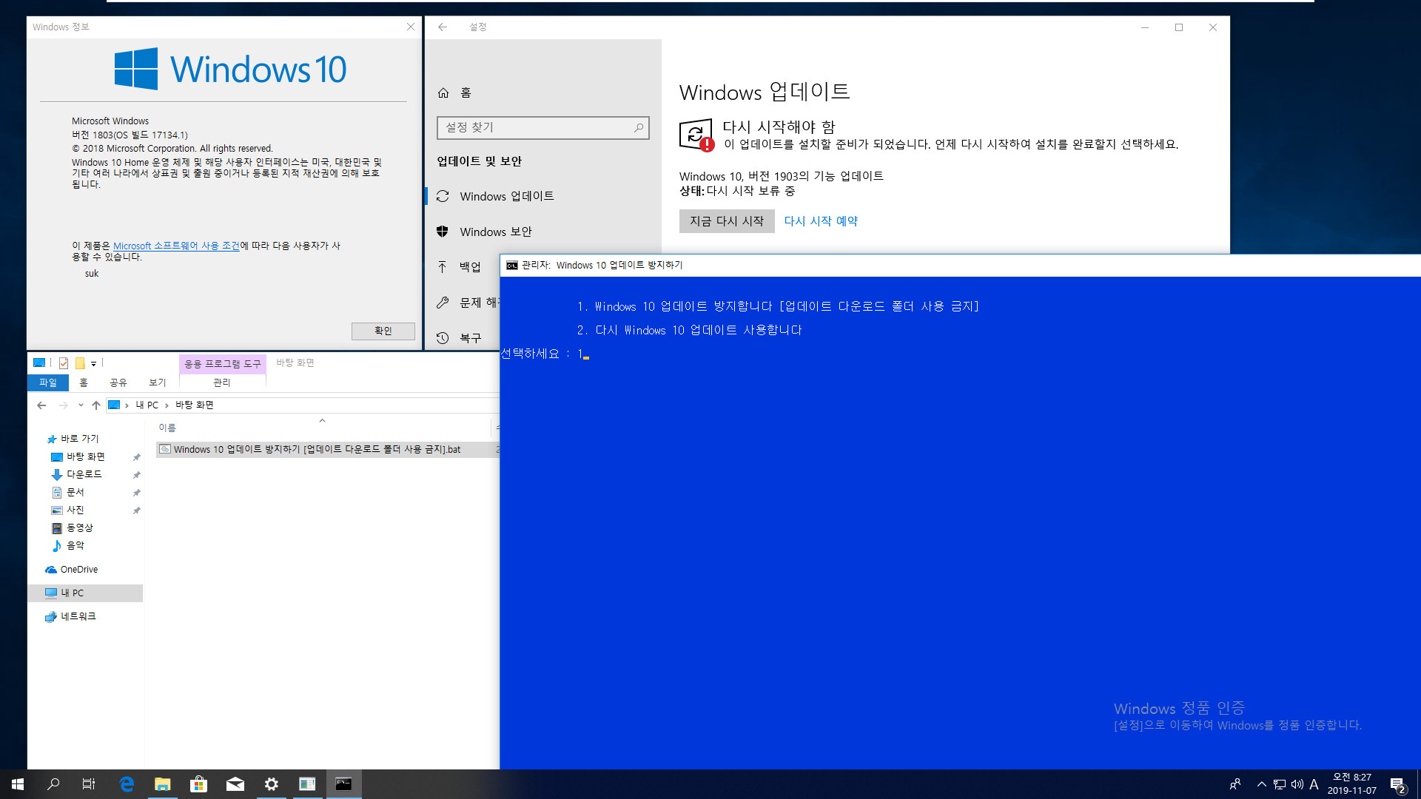This screenshot has width=1421, height=799.
Task: Open 보기 tab in File Explorer
Action: [158, 382]
